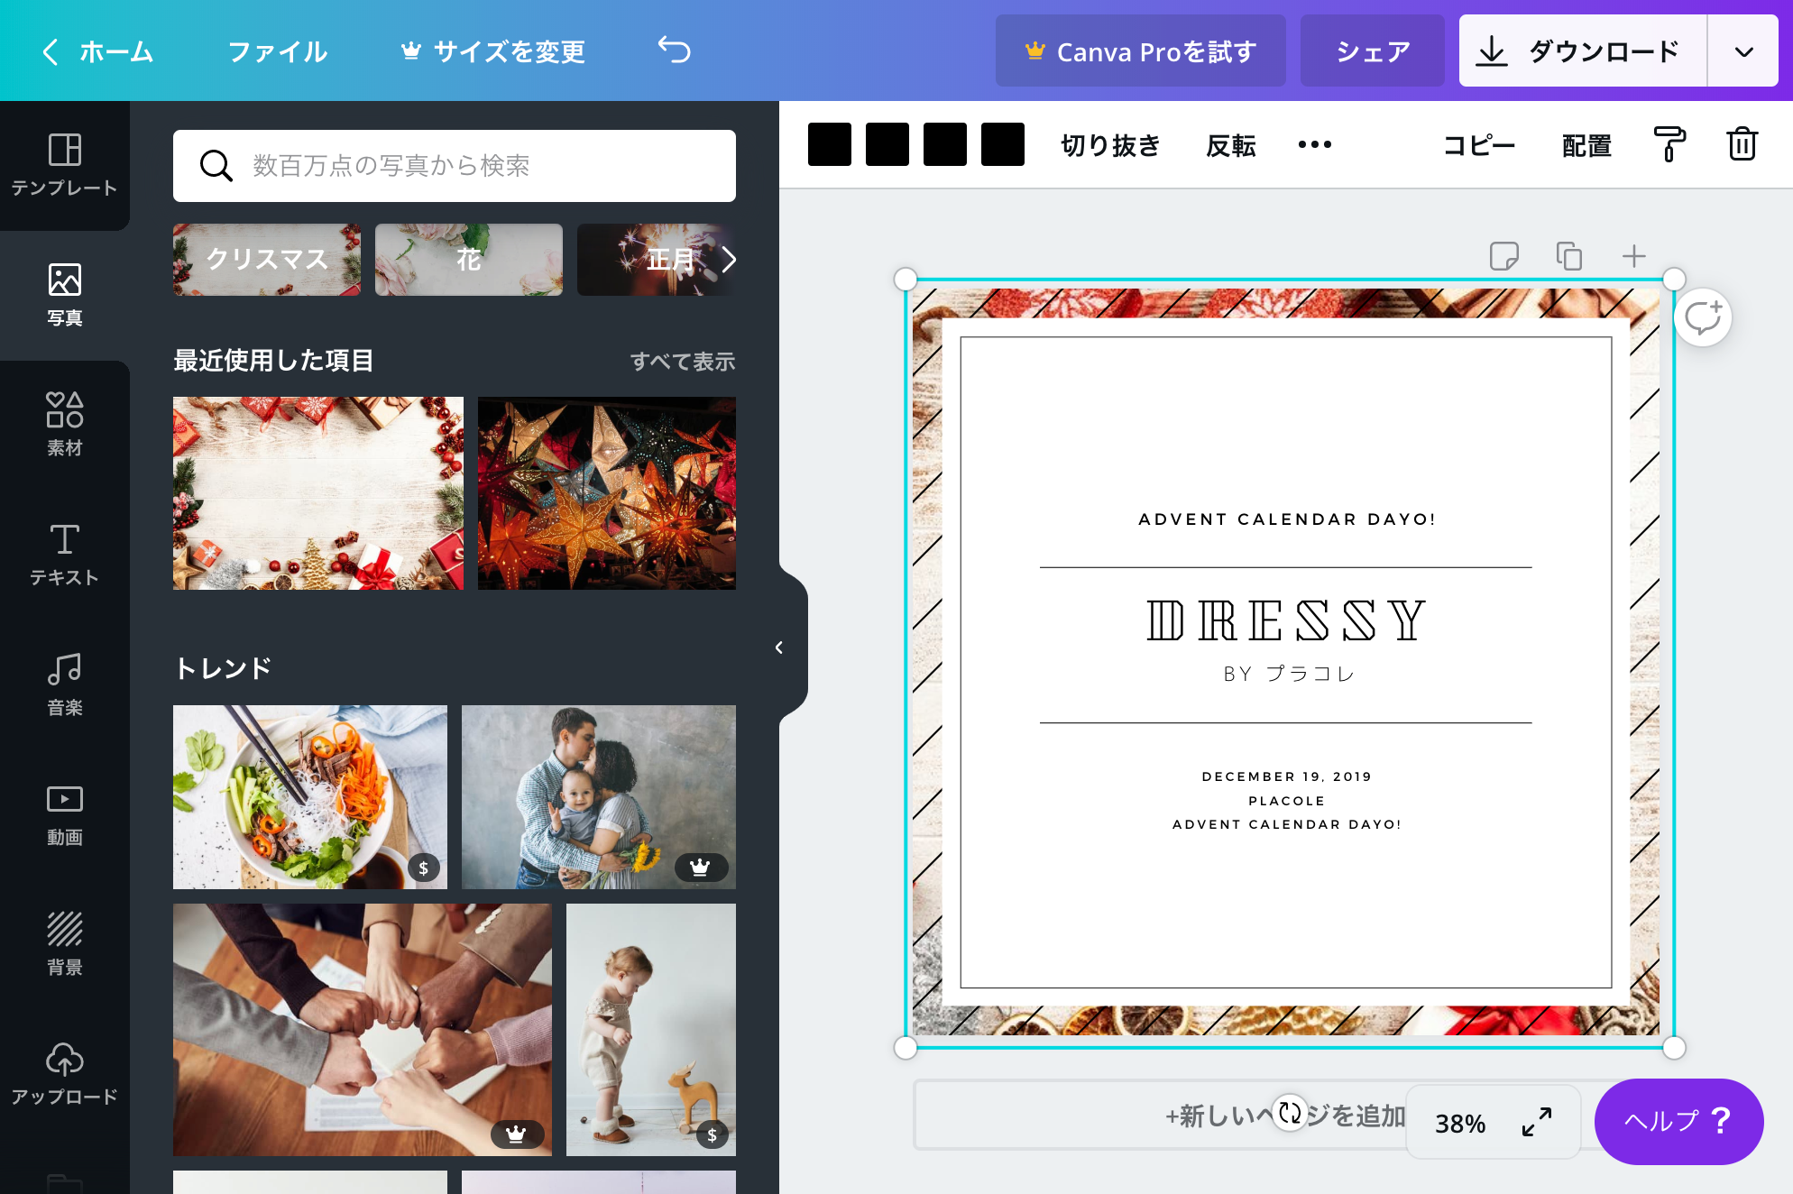The image size is (1793, 1194).
Task: Add a comment using the speech bubble icon
Action: tap(1703, 317)
